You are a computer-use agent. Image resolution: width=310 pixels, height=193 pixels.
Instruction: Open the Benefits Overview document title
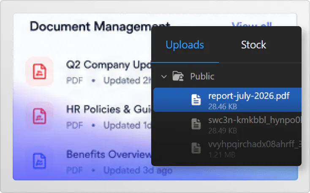(x=109, y=154)
